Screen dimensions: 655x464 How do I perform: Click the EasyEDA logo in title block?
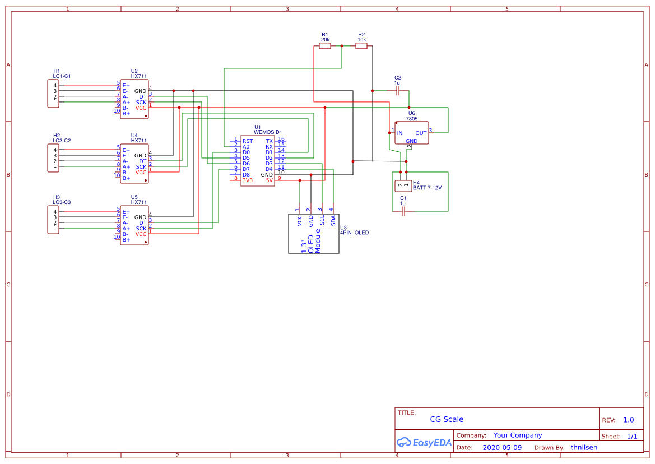coord(424,442)
